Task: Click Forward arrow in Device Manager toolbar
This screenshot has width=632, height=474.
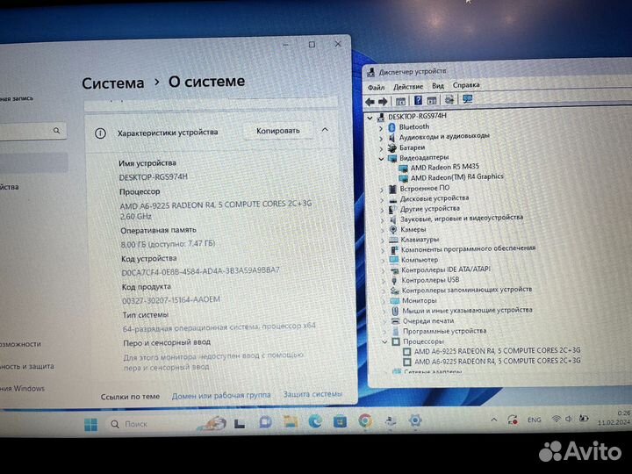Action: pos(383,102)
